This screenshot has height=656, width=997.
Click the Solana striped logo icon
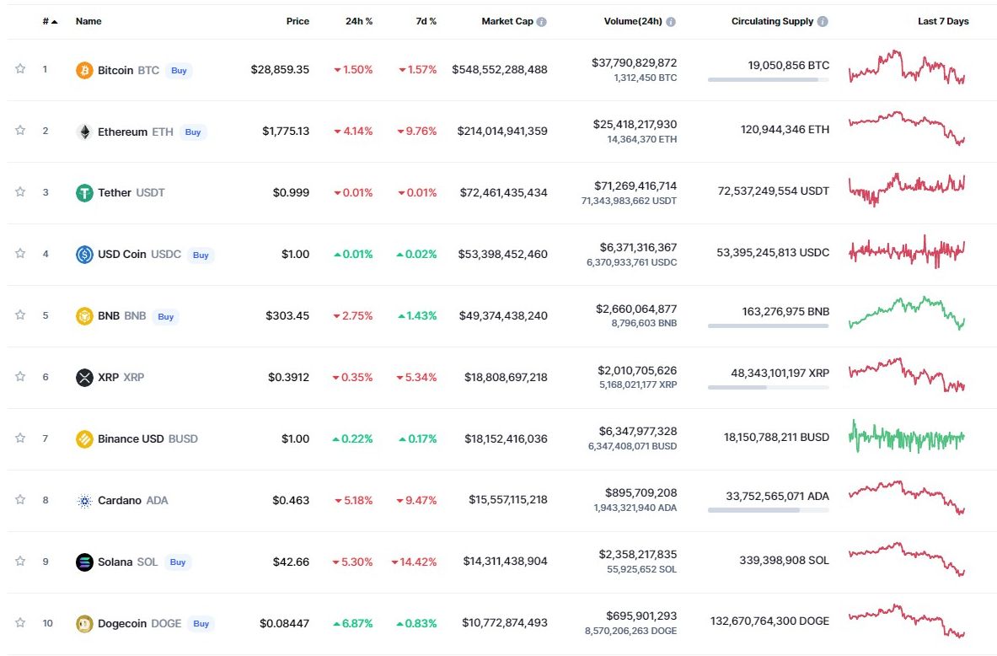[84, 562]
